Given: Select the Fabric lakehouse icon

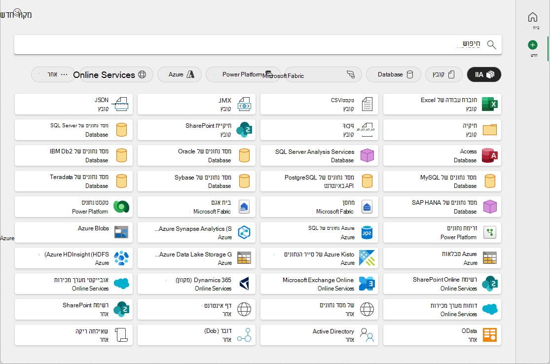Looking at the screenshot, I should 244,207.
